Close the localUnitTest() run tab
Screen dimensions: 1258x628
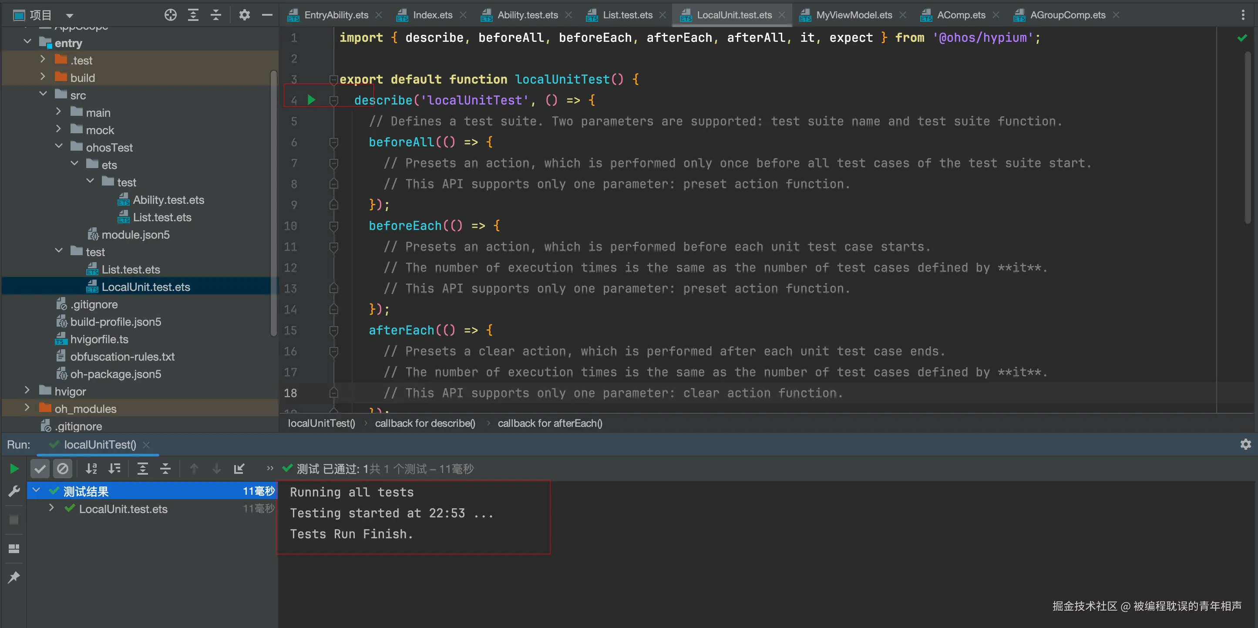pyautogui.click(x=146, y=445)
